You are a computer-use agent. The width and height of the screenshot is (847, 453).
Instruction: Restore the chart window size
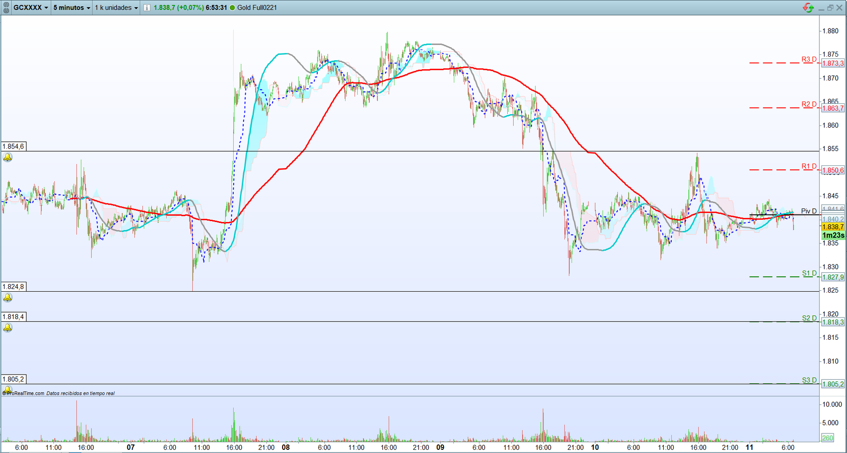pyautogui.click(x=830, y=8)
